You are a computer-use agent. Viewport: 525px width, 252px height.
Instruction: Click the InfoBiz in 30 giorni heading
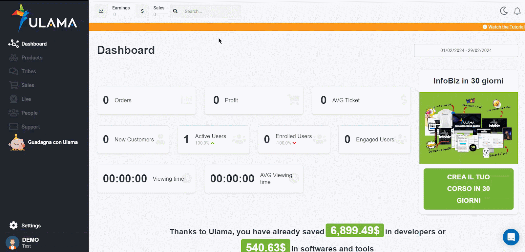pos(469,81)
